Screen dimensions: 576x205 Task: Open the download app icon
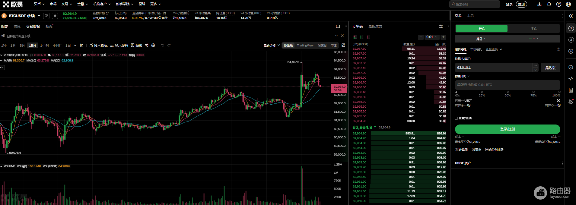(539, 4)
